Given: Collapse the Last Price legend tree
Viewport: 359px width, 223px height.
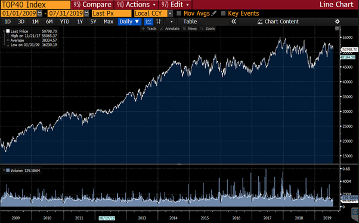Looking at the screenshot, I should point(4,31).
